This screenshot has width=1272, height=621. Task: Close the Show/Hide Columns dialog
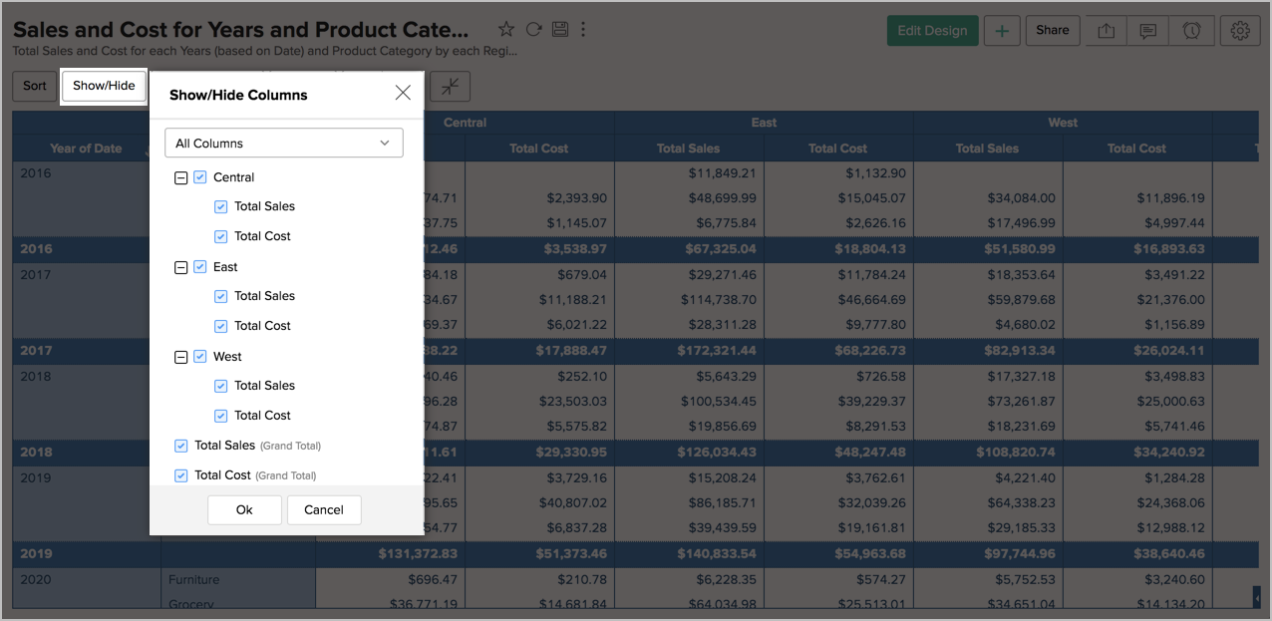[403, 92]
